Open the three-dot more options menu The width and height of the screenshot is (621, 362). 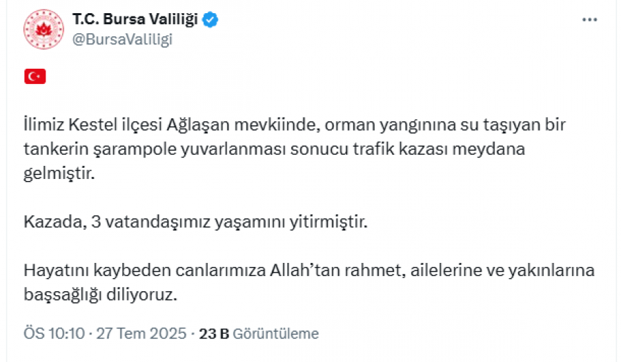coord(589,20)
